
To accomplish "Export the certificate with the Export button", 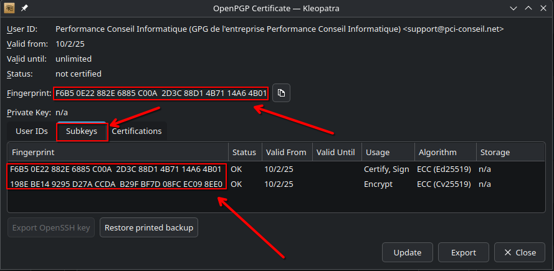I will [x=463, y=252].
